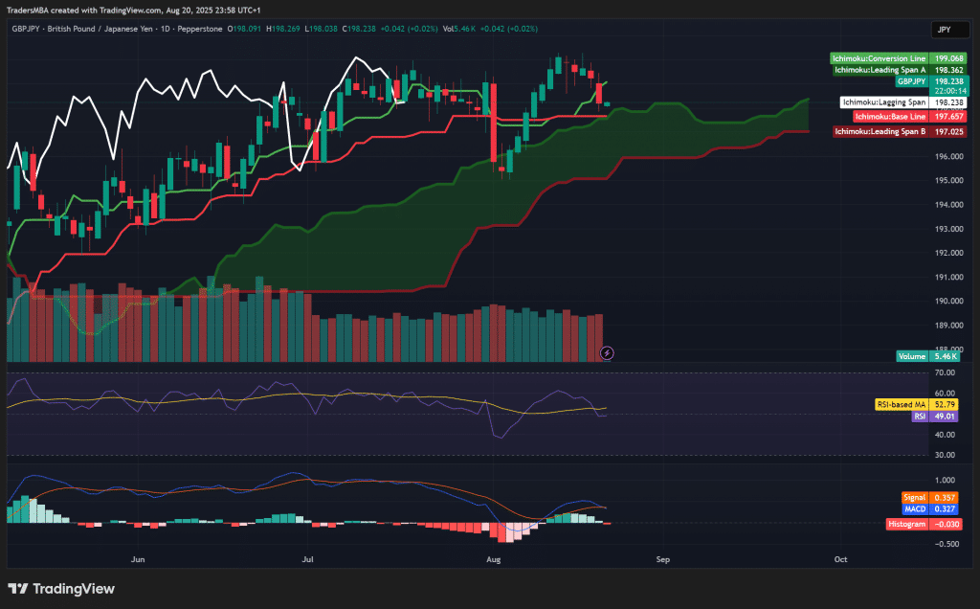
Task: Click the TradingView logo at bottom left
Action: [59, 589]
